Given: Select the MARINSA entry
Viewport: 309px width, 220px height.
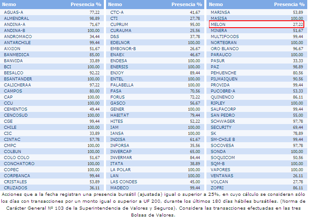Looking at the screenshot, I should point(220,12).
